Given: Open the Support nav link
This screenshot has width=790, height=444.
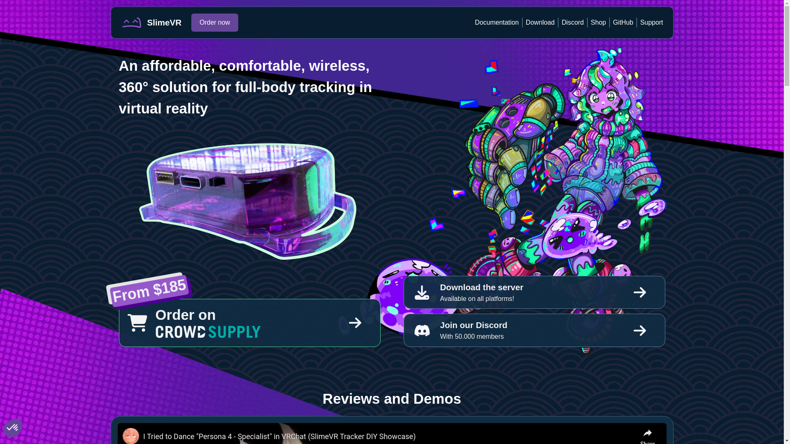Looking at the screenshot, I should 651,23.
